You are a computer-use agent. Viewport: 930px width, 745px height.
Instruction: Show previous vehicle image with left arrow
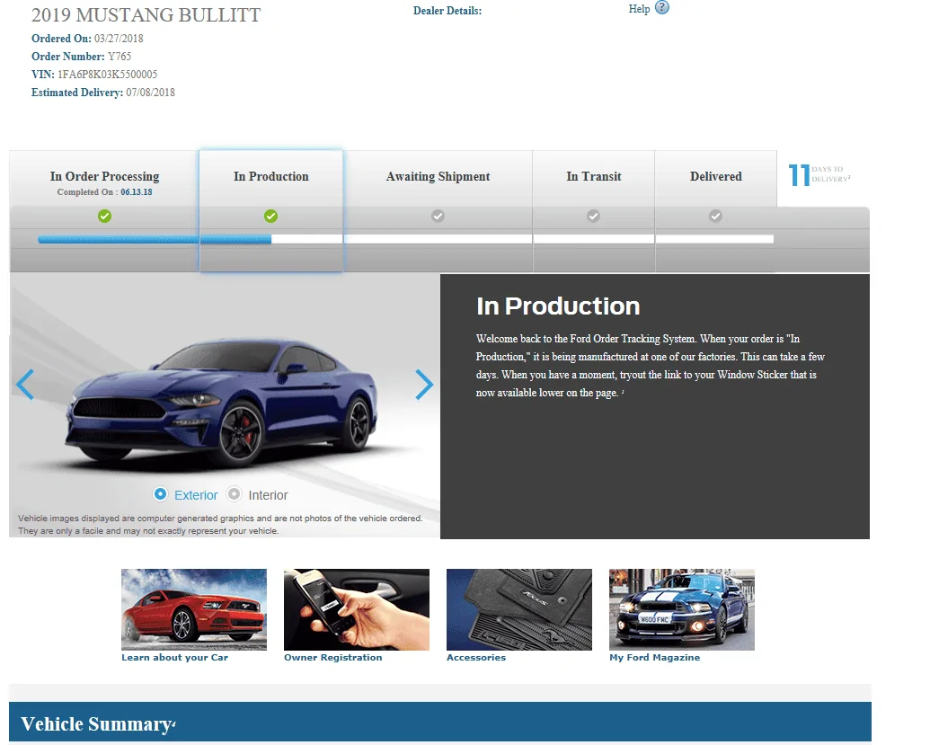point(25,385)
